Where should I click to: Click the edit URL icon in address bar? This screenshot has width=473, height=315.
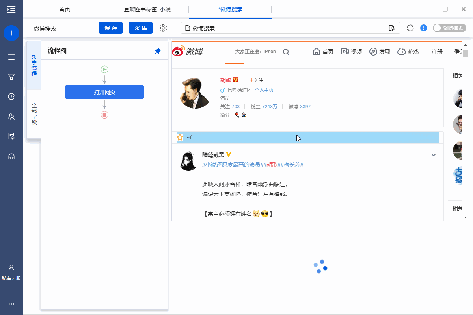pyautogui.click(x=391, y=28)
